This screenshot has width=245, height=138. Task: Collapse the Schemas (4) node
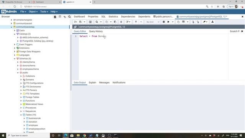[x=15, y=59]
